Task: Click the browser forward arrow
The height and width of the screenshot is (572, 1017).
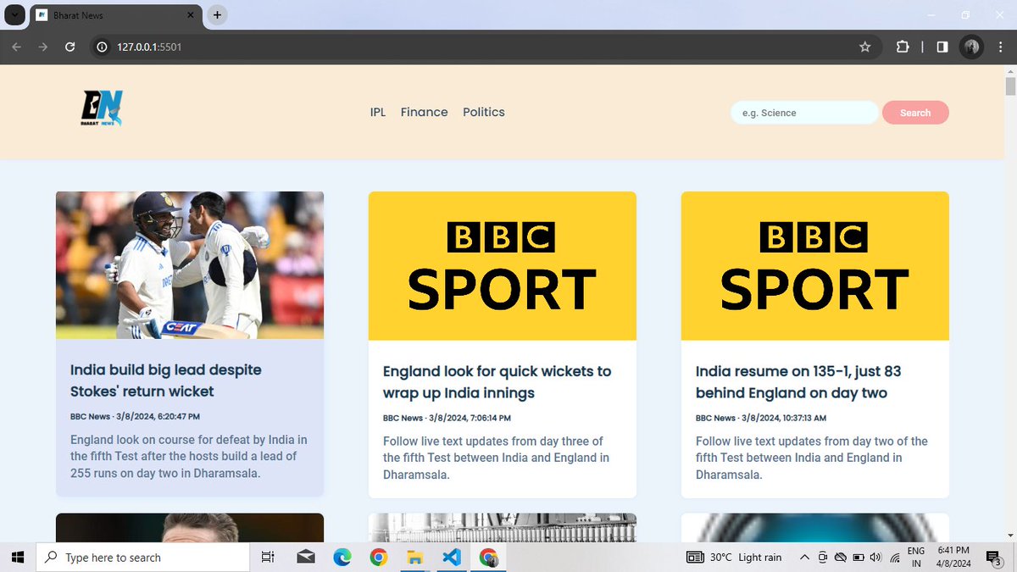Action: click(43, 47)
